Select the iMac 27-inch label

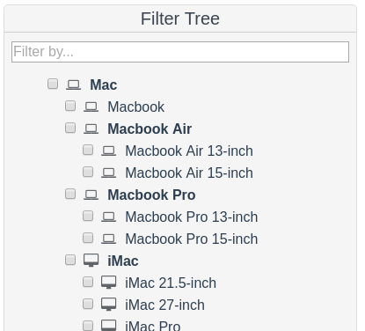[x=164, y=305]
